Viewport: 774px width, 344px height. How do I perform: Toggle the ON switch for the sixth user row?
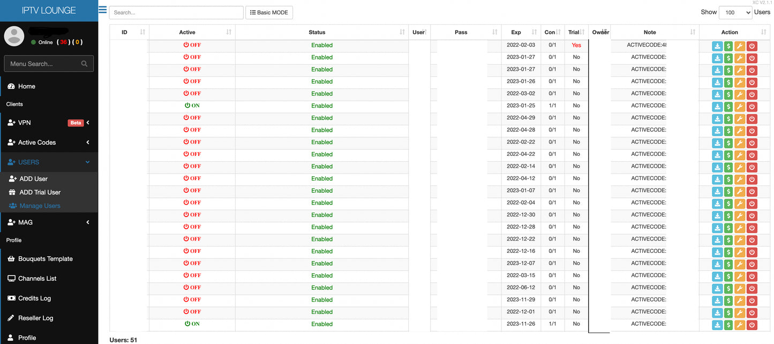[x=192, y=106]
